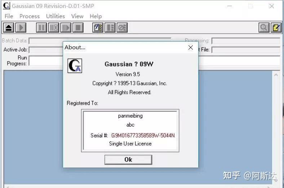Open the Help menu
Viewport: 284px width, 188px height.
[x=96, y=16]
